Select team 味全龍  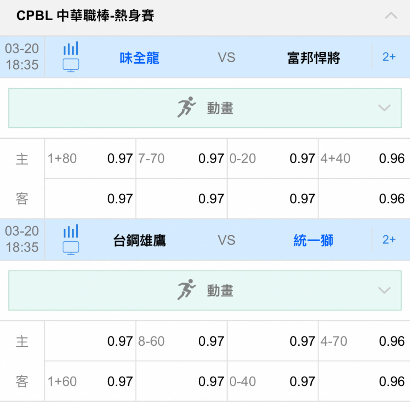click(139, 58)
